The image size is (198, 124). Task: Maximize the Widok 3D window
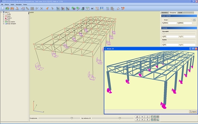click(193, 49)
